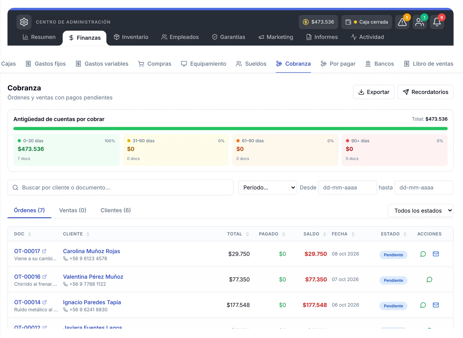Select the Ventas (0) tab

pos(73,210)
